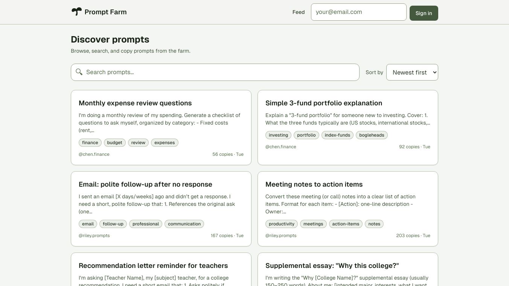Viewport: 509px width, 286px height.
Task: Open Email polite follow-up prompt title
Action: point(145,184)
